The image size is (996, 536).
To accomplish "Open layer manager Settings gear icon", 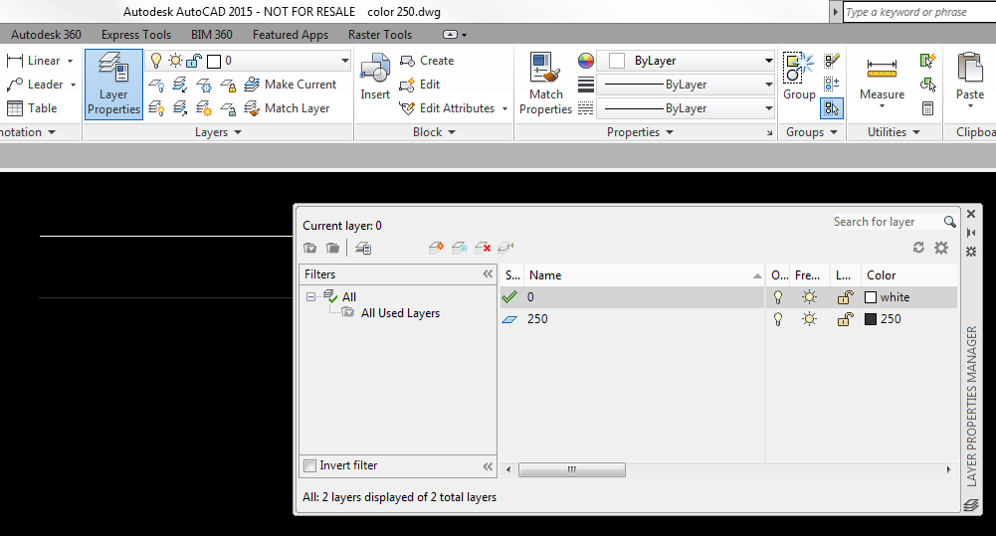I will coord(941,248).
